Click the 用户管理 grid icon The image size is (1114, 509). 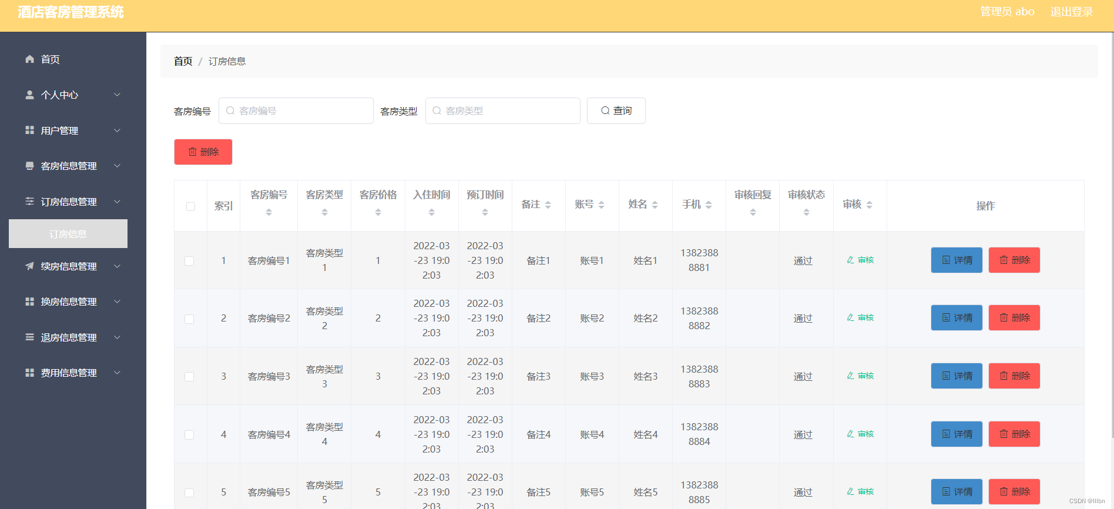click(29, 130)
